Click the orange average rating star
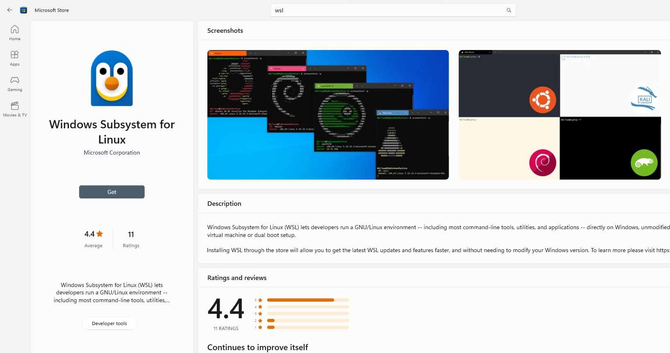This screenshot has height=353, width=670. coord(100,234)
